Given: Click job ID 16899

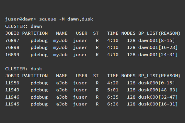Looking at the screenshot, I should tap(12, 55).
